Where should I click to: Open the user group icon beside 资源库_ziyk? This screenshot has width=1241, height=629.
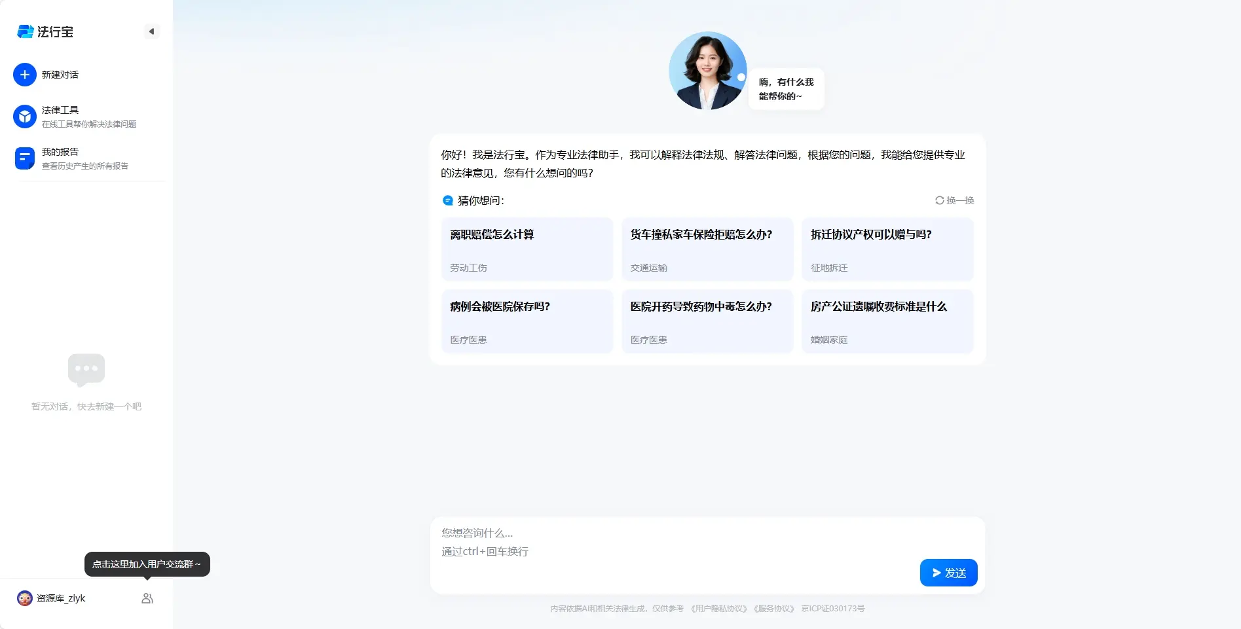147,598
